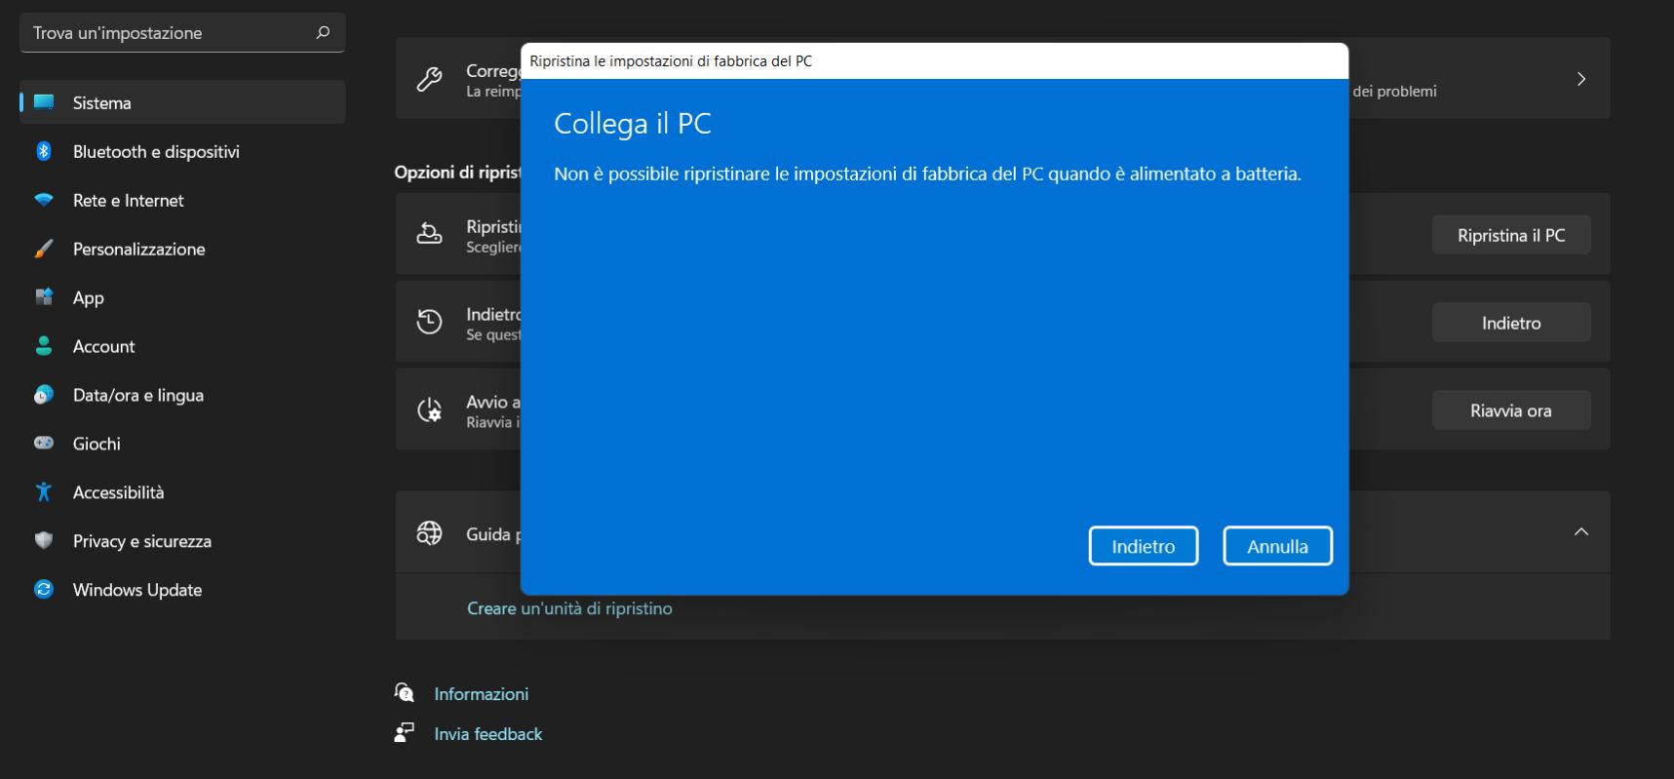Click the Accessibilità figure icon
This screenshot has width=1674, height=779.
pyautogui.click(x=44, y=491)
